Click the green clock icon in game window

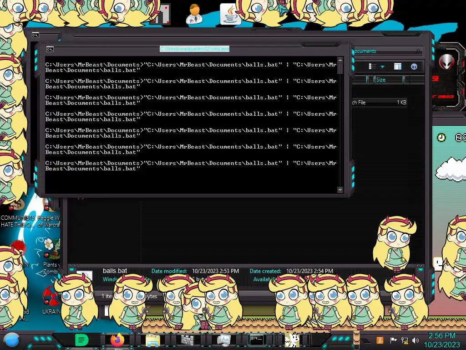441,138
